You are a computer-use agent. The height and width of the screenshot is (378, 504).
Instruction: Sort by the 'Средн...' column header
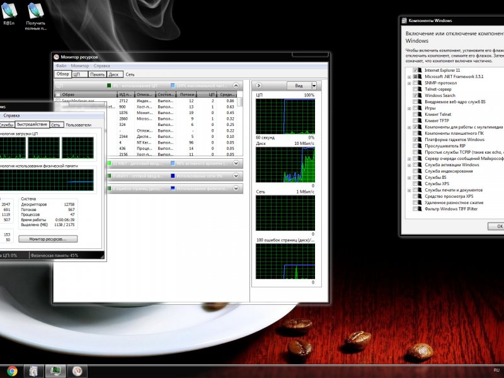[x=227, y=94]
